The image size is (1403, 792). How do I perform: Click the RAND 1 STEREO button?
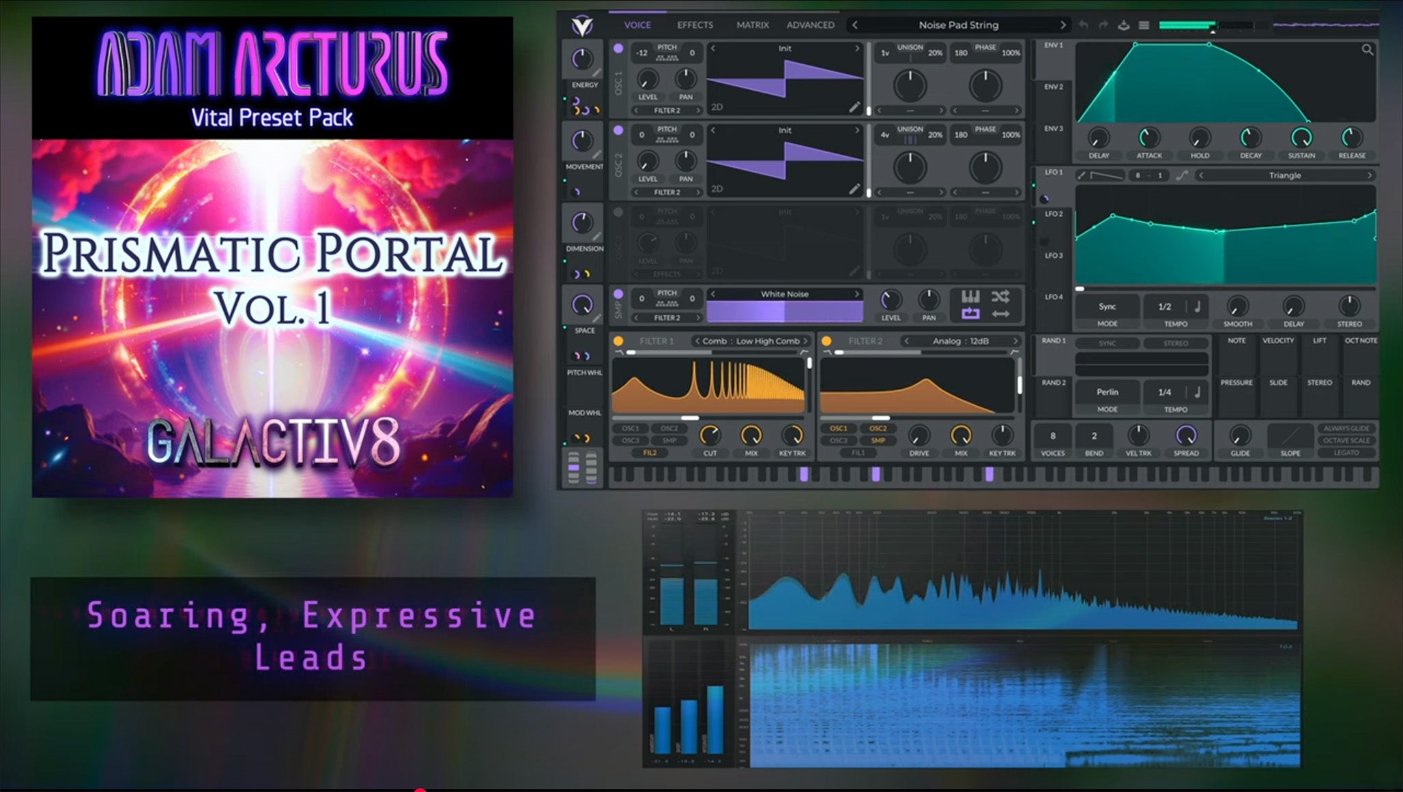tap(1175, 343)
